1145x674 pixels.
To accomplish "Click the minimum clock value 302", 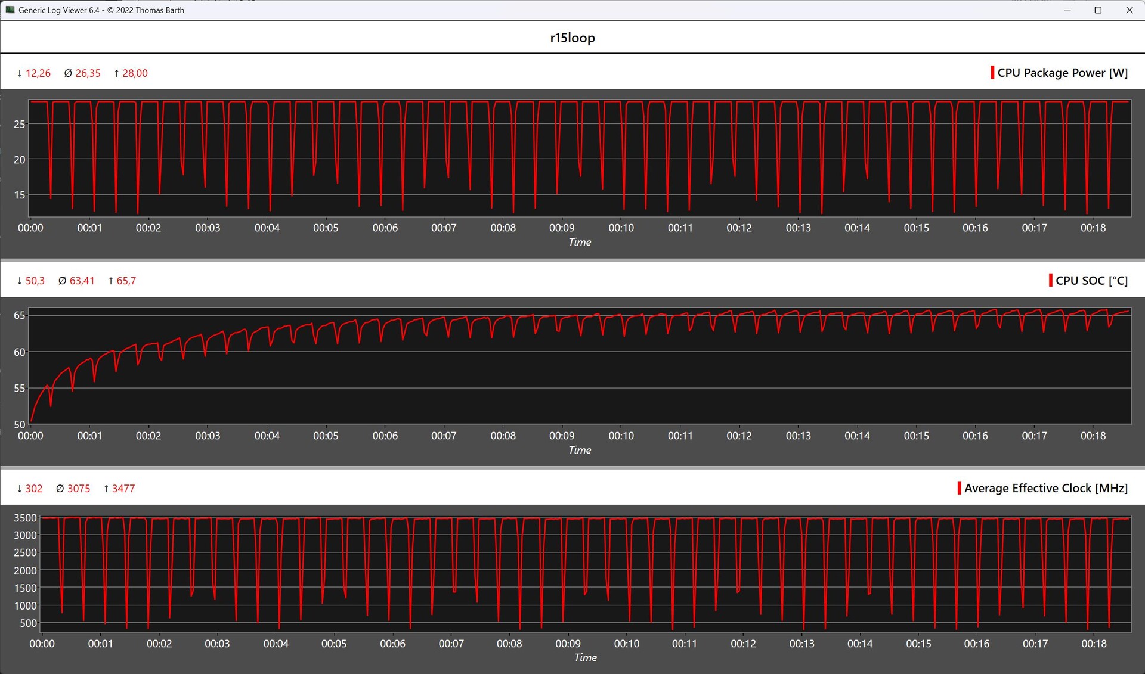I will pos(33,489).
